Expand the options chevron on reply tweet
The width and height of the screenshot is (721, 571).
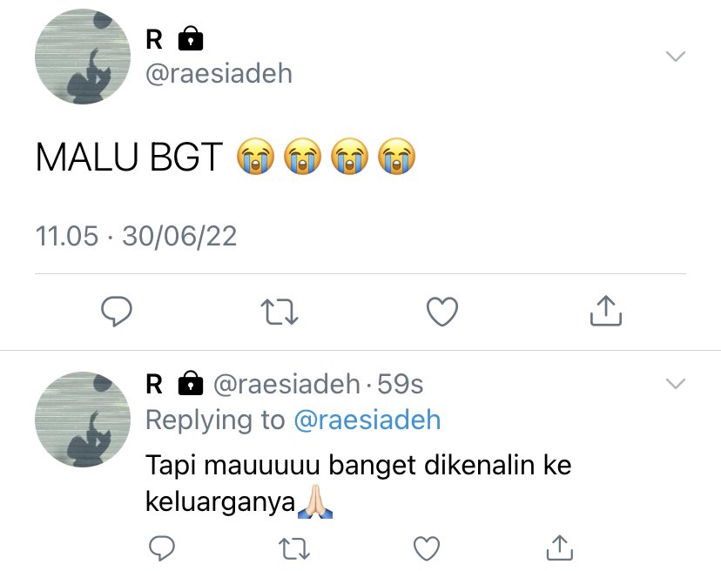(x=676, y=384)
